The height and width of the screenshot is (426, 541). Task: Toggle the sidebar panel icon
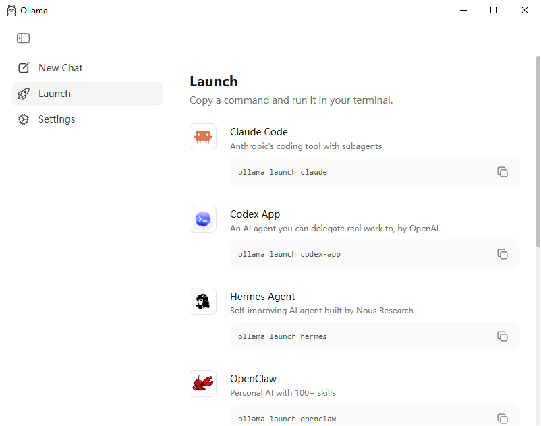click(23, 38)
